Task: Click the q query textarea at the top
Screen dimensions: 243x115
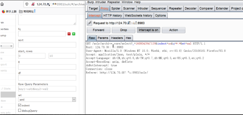Action: pyautogui.click(x=47, y=20)
